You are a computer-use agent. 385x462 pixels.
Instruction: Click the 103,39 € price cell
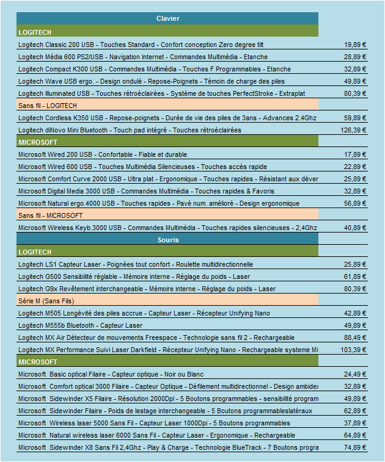click(353, 350)
